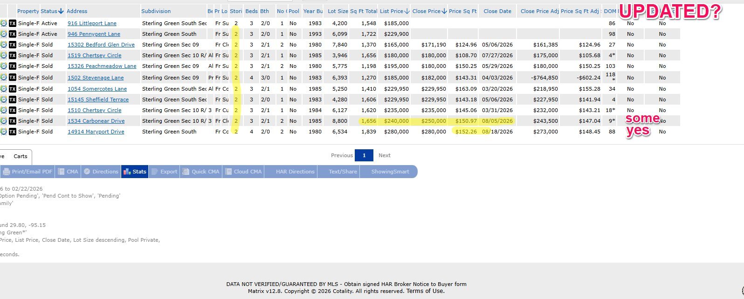Open Cloud CMA toolbar option

243,172
